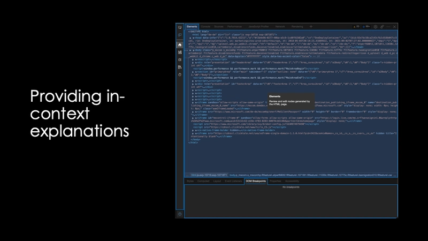This screenshot has height=241, width=428.
Task: Open the Accessibility pane tab
Action: pyautogui.click(x=292, y=181)
